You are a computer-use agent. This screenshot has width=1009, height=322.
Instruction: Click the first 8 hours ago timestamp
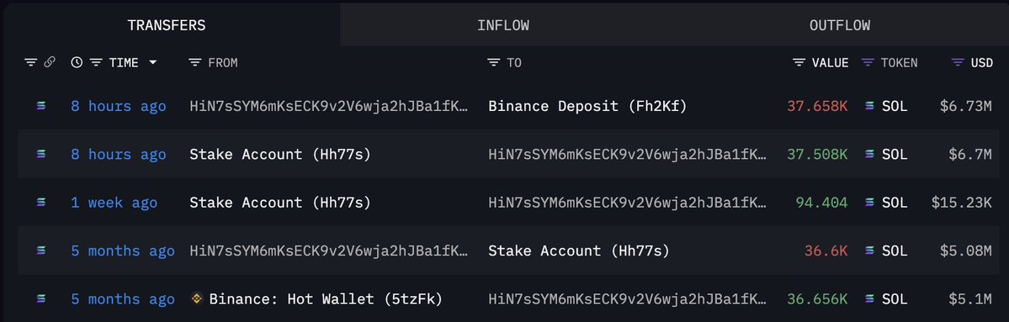(119, 106)
